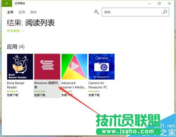Open Camera for Panasonic PC tile
The height and width of the screenshot is (137, 176).
(x=101, y=67)
